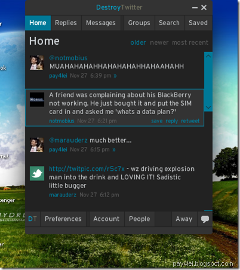This screenshot has width=240, height=270.
Task: Click the scrollbar up arrow
Action: 208,56
